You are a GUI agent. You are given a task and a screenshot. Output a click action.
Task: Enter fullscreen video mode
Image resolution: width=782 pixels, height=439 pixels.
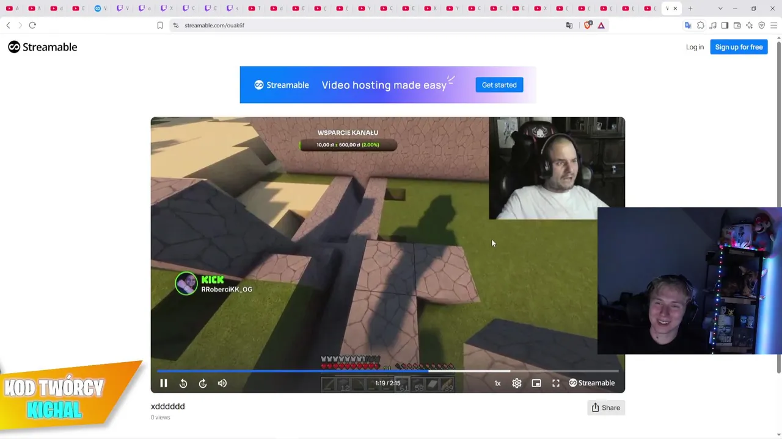(x=556, y=383)
